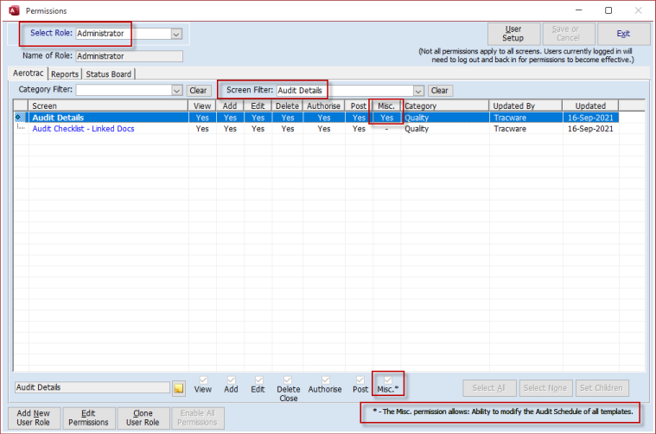Toggle the View permission checkbox
This screenshot has height=434, width=656.
click(203, 380)
